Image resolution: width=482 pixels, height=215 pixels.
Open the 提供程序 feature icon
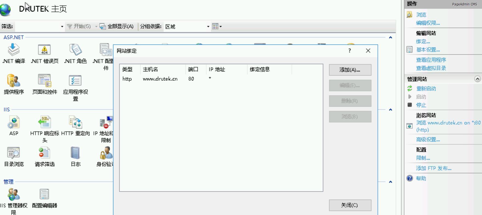(x=14, y=80)
